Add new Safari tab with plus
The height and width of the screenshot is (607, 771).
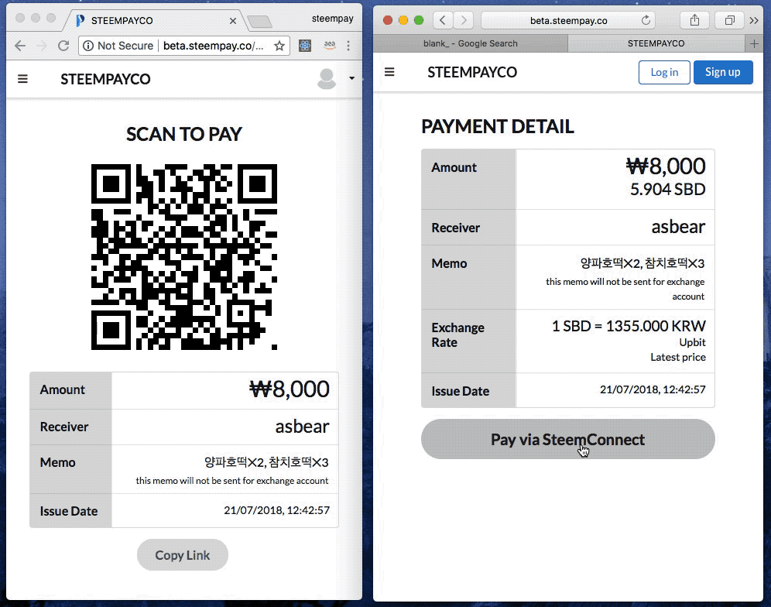[754, 43]
